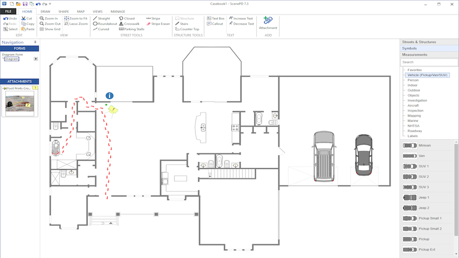Expand Diagram form arrow button
This screenshot has height=258, width=459.
coord(36,59)
